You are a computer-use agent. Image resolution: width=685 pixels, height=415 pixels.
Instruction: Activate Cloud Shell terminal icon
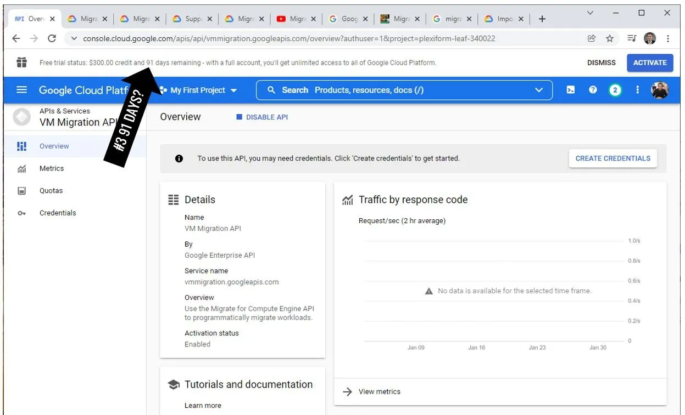[x=571, y=90]
